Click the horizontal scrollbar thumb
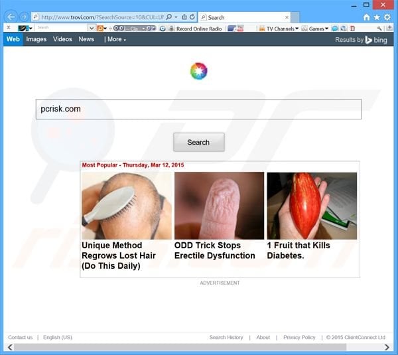 coord(180,347)
